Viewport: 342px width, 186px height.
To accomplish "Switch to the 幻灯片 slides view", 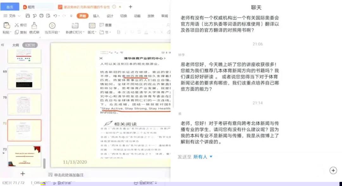I will point(30,45).
